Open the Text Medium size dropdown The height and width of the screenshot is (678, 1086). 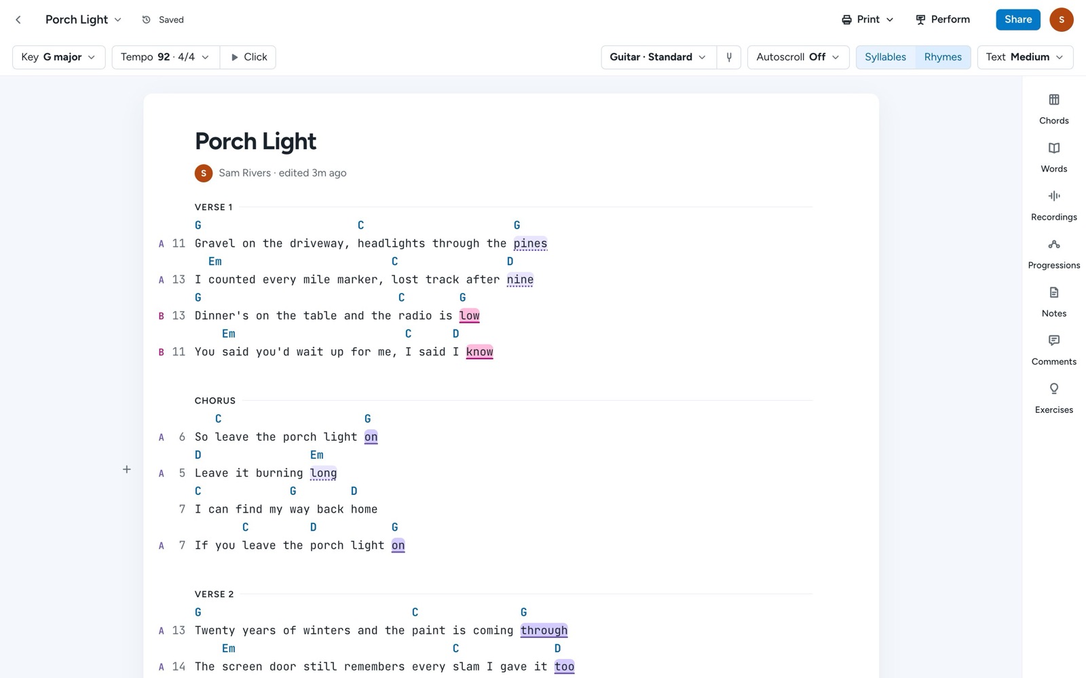(1025, 57)
